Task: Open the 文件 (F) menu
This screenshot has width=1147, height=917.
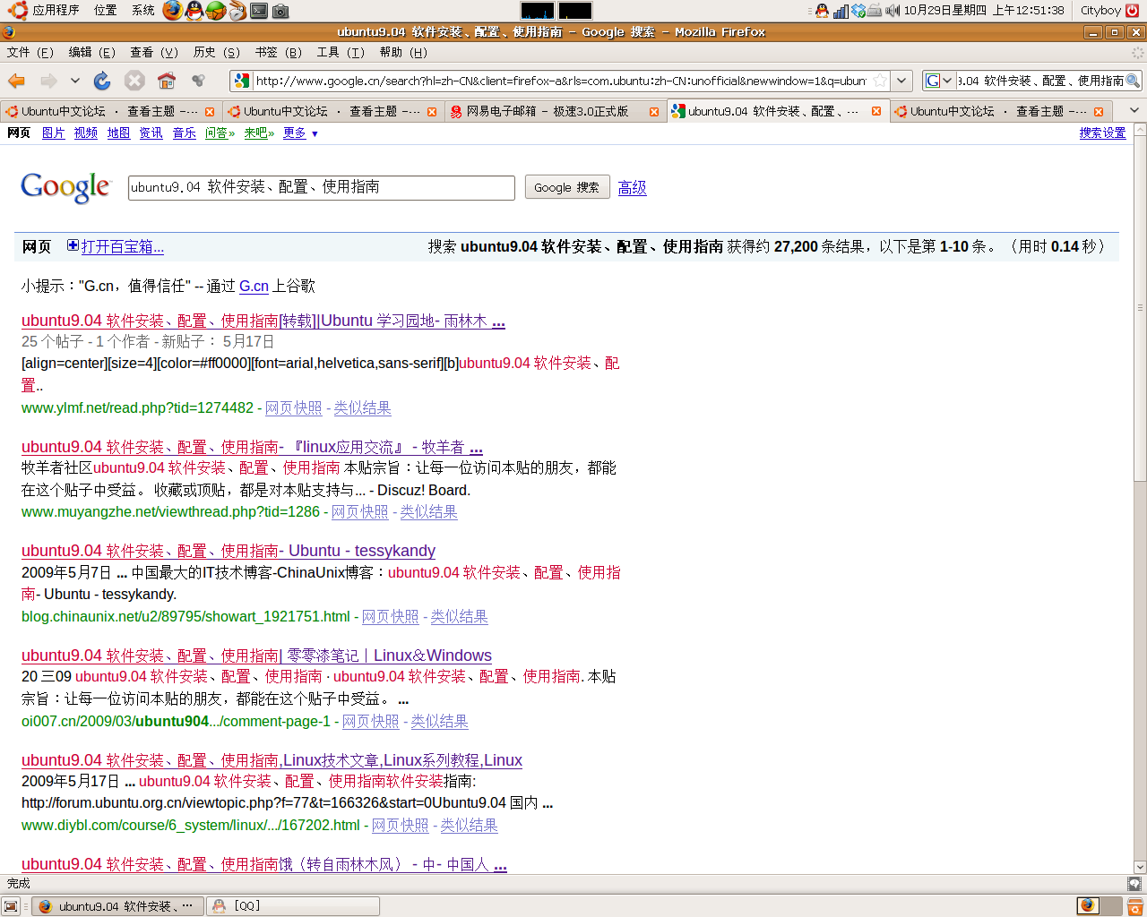Action: pyautogui.click(x=30, y=53)
